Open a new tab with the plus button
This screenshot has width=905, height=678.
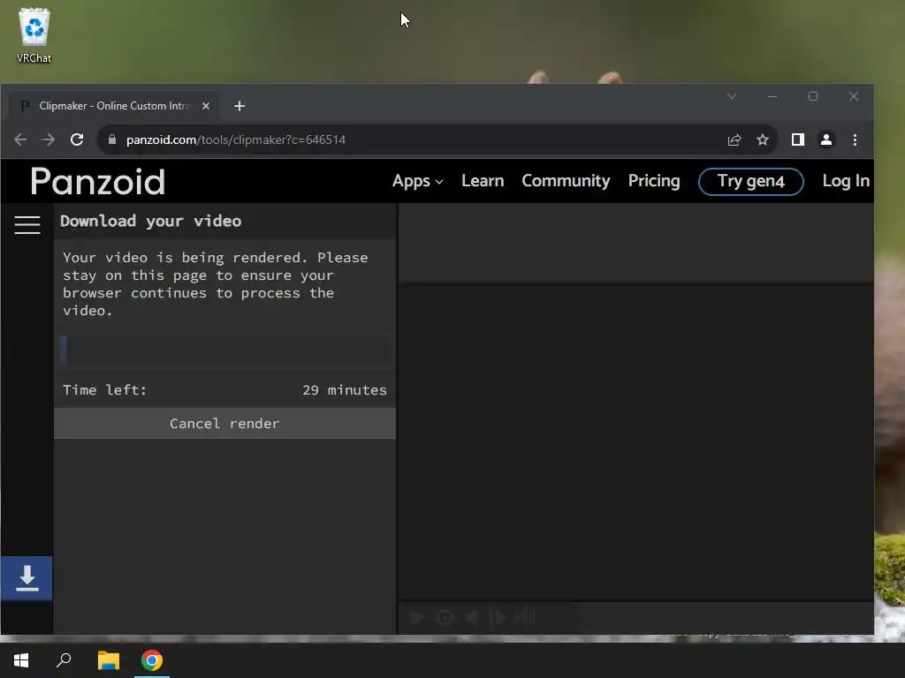[x=240, y=106]
